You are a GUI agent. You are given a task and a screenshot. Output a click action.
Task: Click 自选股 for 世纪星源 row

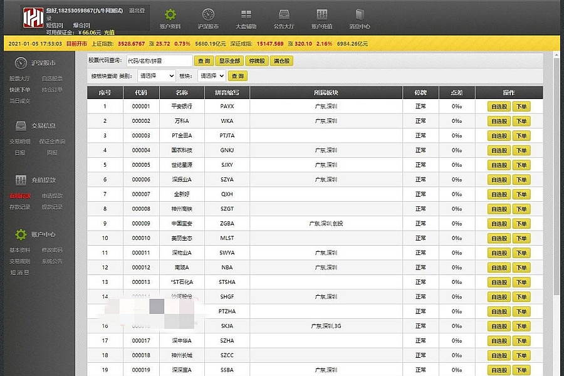pyautogui.click(x=499, y=165)
